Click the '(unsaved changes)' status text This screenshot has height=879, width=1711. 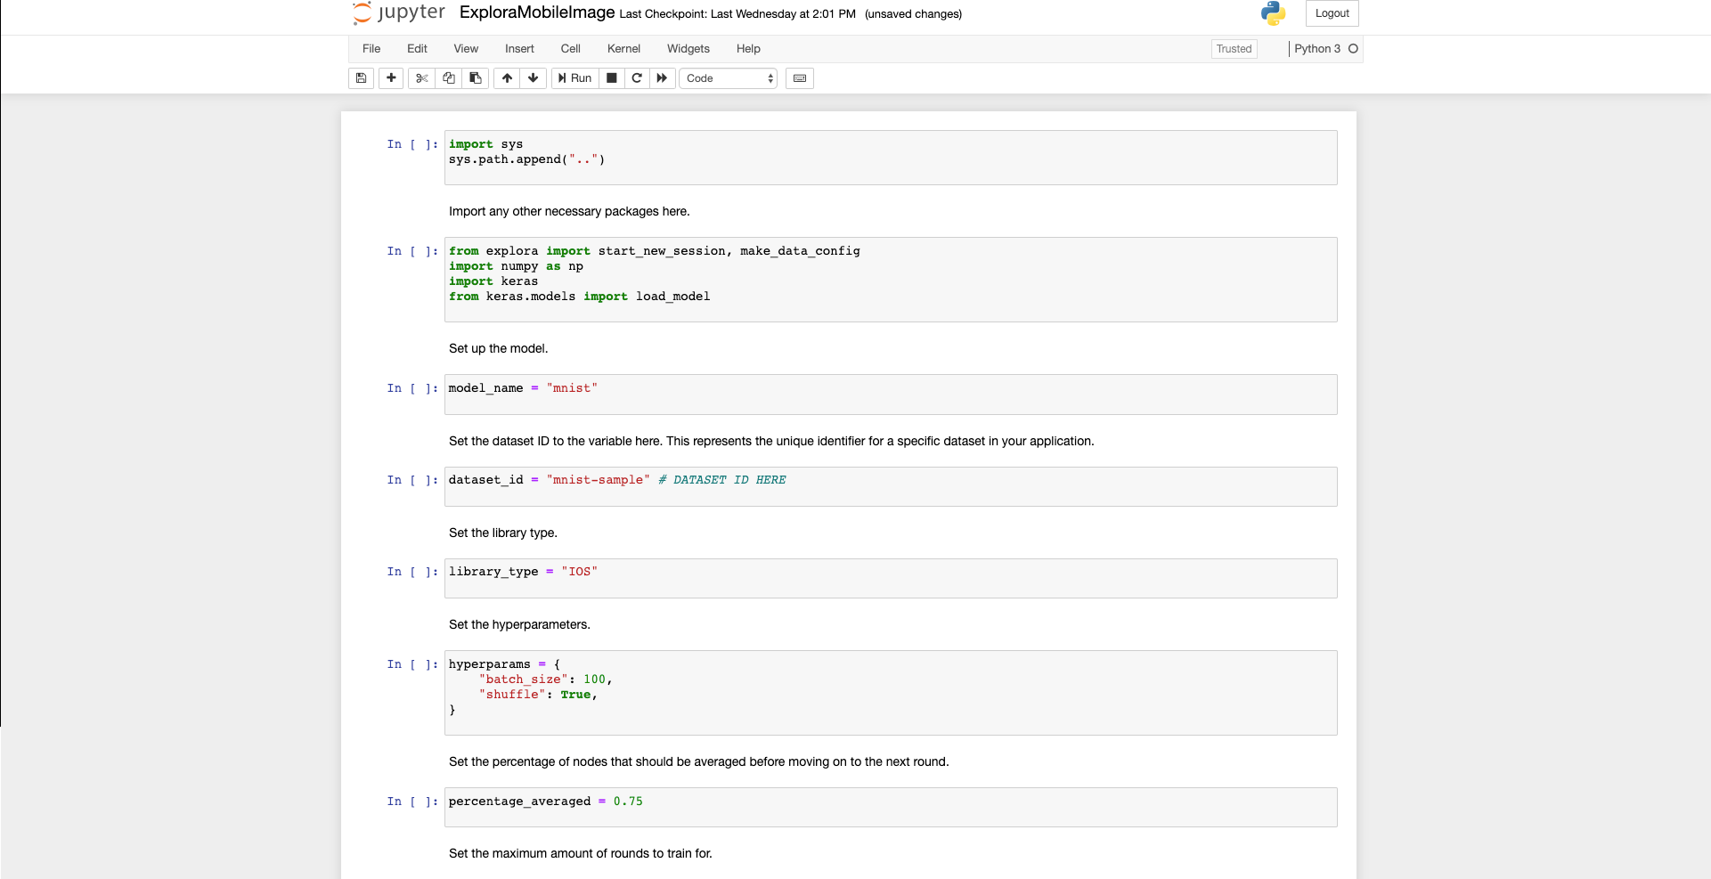(x=913, y=14)
